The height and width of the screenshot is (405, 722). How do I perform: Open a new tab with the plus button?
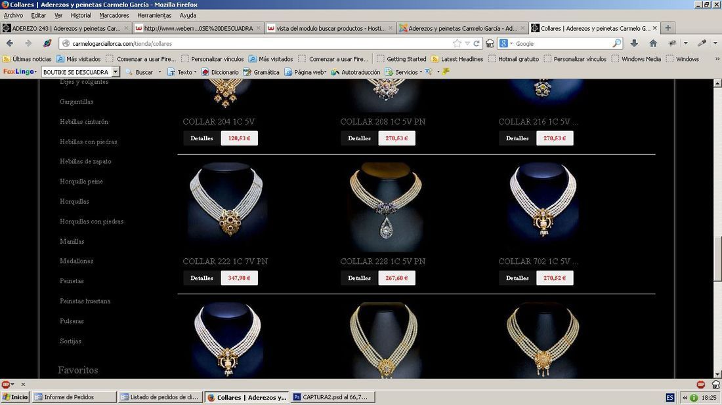668,28
